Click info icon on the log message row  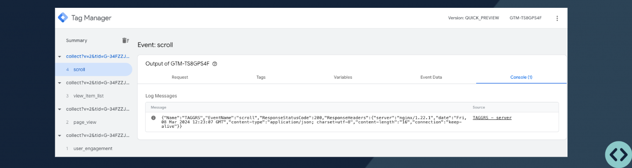153,118
